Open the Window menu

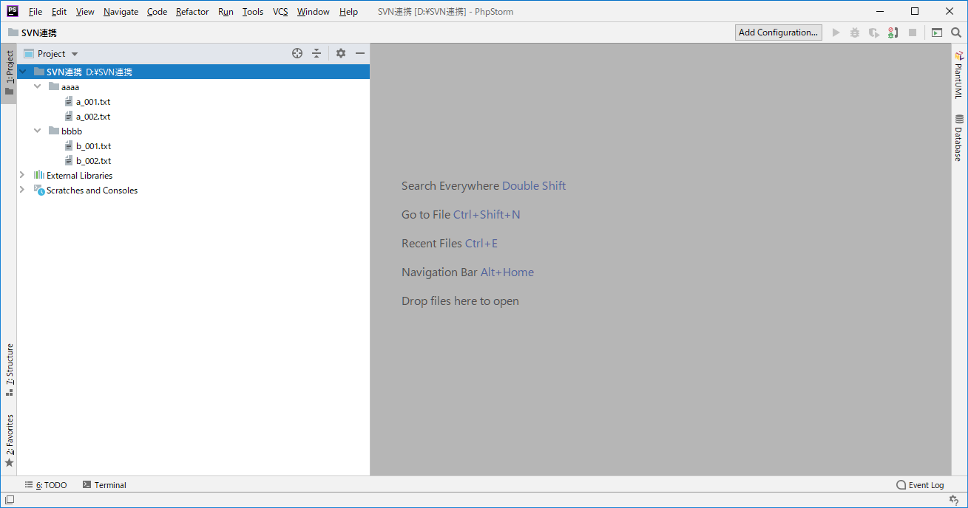tap(314, 12)
